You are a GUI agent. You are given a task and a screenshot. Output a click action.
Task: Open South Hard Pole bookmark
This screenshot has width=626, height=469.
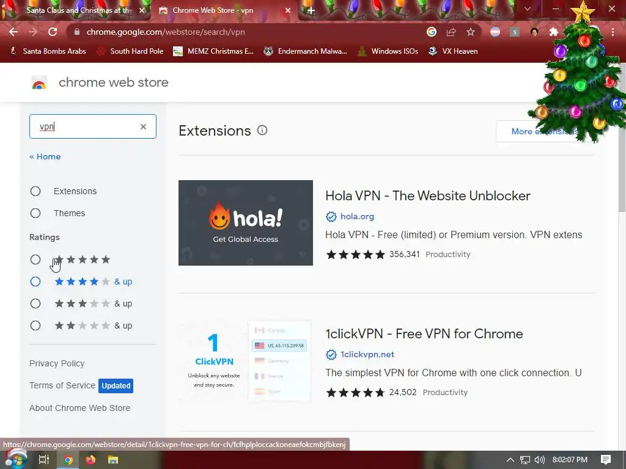(130, 51)
